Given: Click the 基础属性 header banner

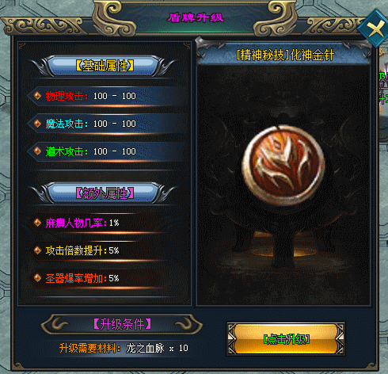Looking at the screenshot, I should pyautogui.click(x=105, y=66).
